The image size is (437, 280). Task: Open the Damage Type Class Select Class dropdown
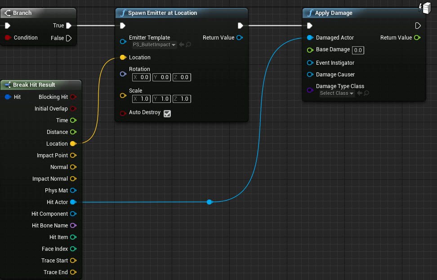[337, 93]
